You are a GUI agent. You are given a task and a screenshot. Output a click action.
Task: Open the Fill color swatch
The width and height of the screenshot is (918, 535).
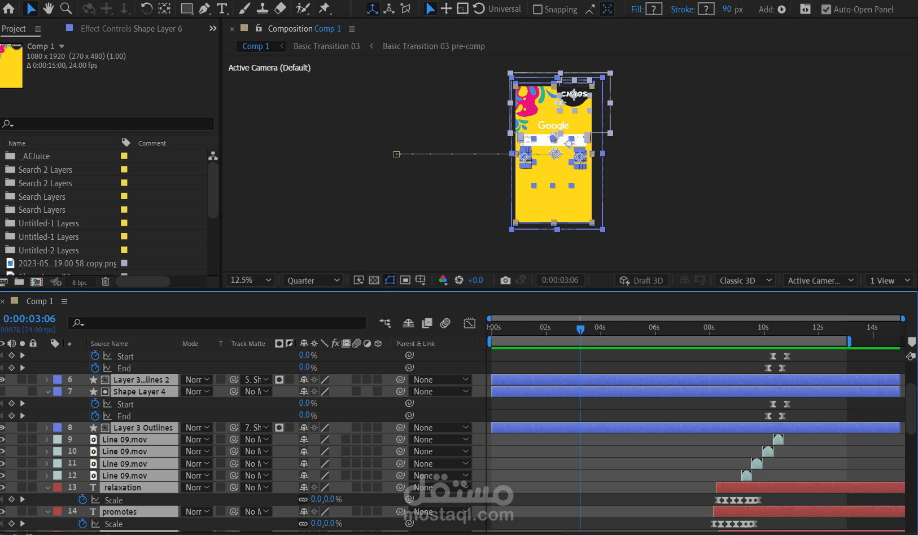click(x=654, y=9)
